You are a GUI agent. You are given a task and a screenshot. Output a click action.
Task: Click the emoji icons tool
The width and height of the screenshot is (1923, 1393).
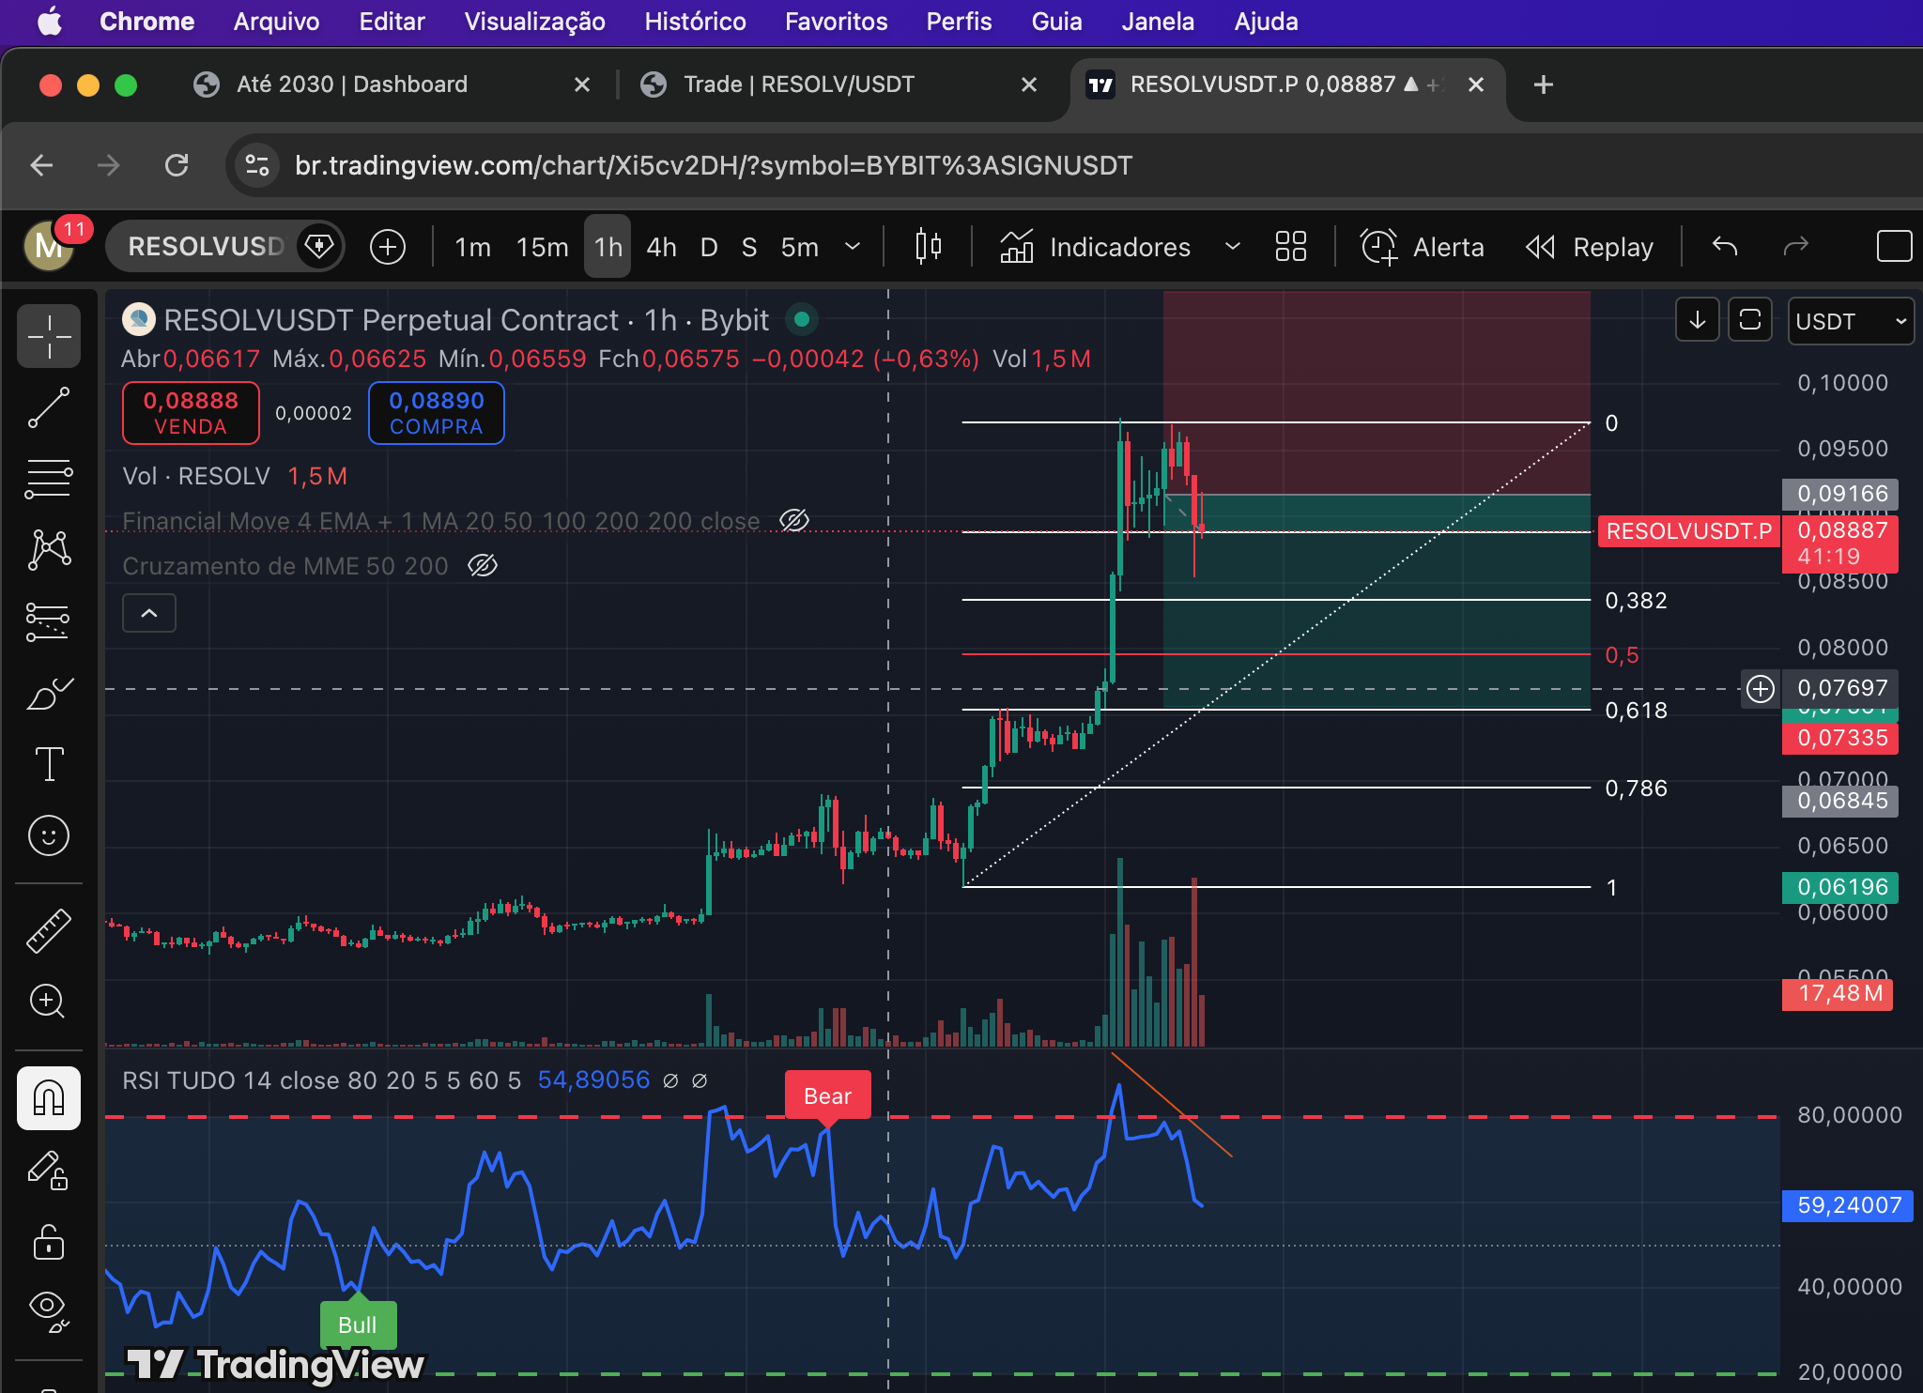click(49, 835)
